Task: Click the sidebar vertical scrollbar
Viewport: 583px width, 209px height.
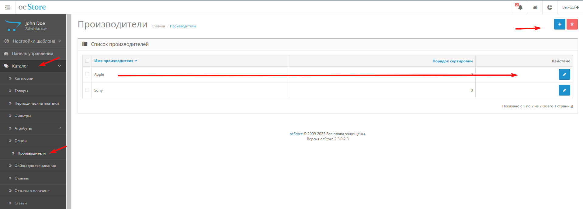Action: pyautogui.click(x=69, y=112)
